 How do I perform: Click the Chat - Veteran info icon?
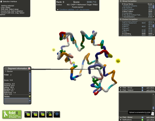point(142,90)
